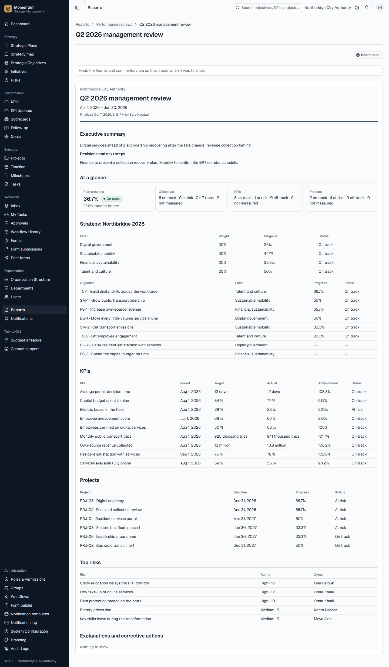This screenshot has height=667, width=389.
Task: Open the notifications bell icon
Action: point(367,8)
